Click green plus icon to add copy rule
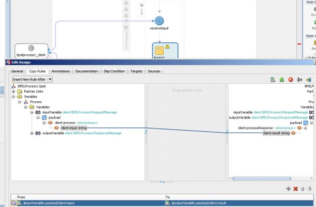This screenshot has width=316, height=207. [x=288, y=189]
